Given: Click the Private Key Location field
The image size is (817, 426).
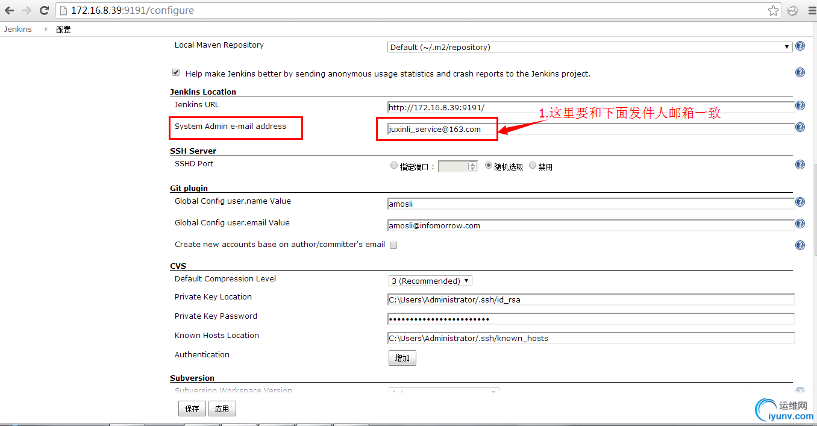Looking at the screenshot, I should click(x=591, y=299).
